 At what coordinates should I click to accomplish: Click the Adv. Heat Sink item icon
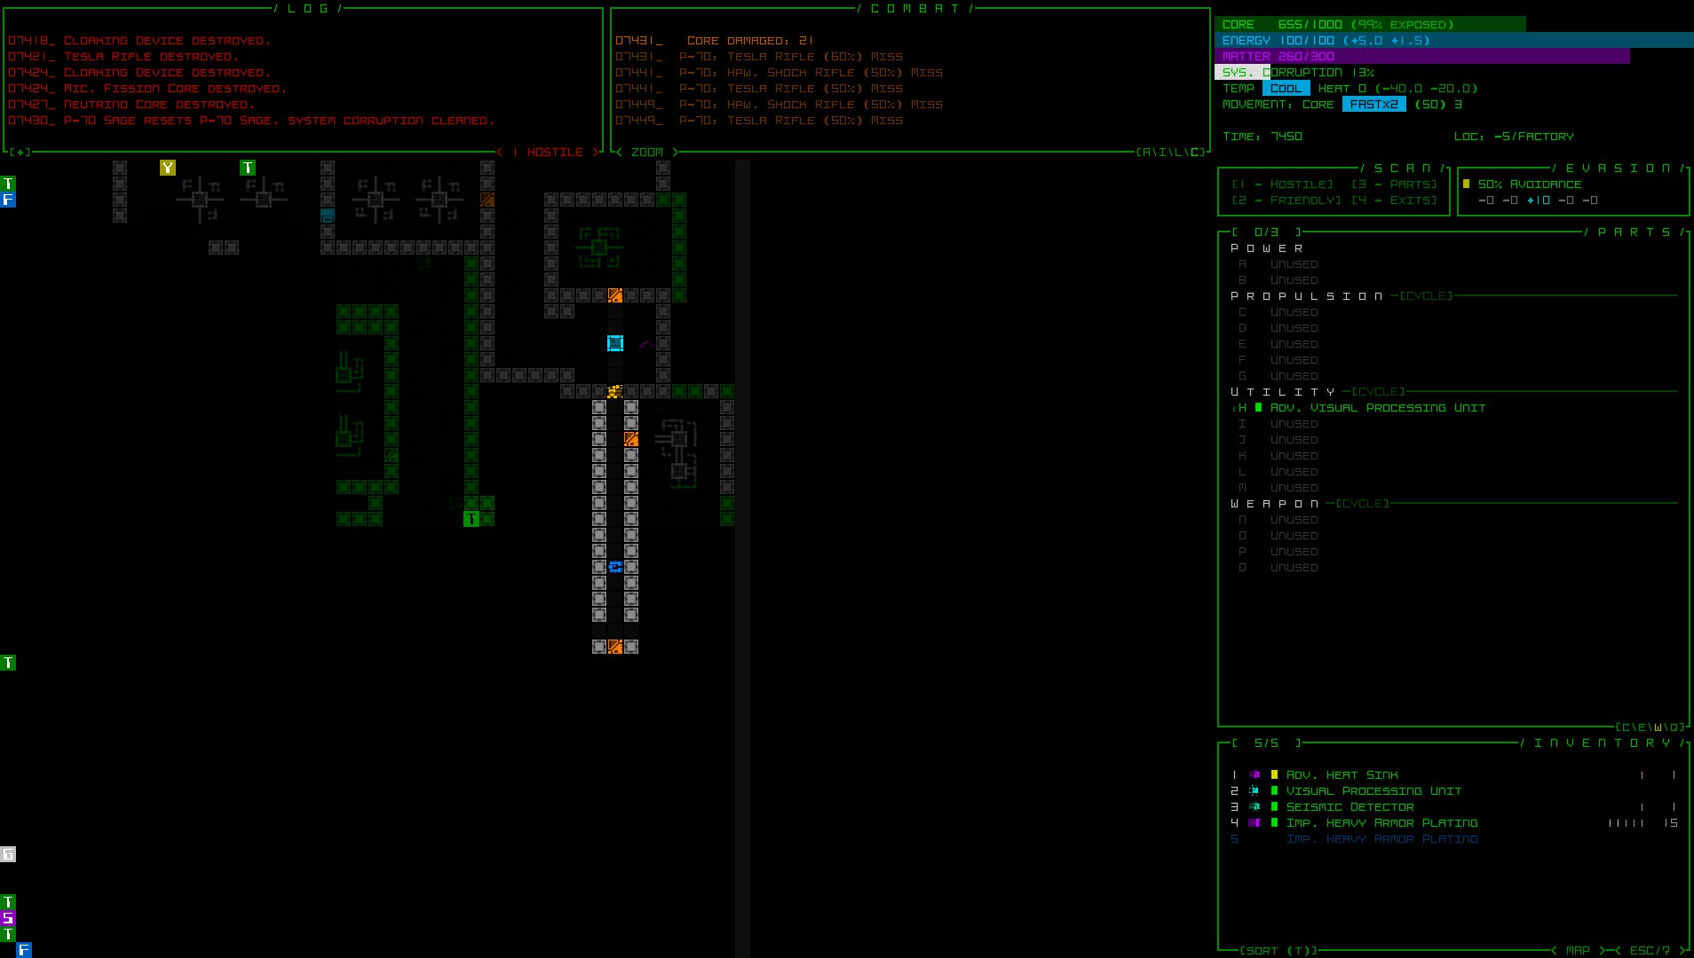tap(1255, 774)
